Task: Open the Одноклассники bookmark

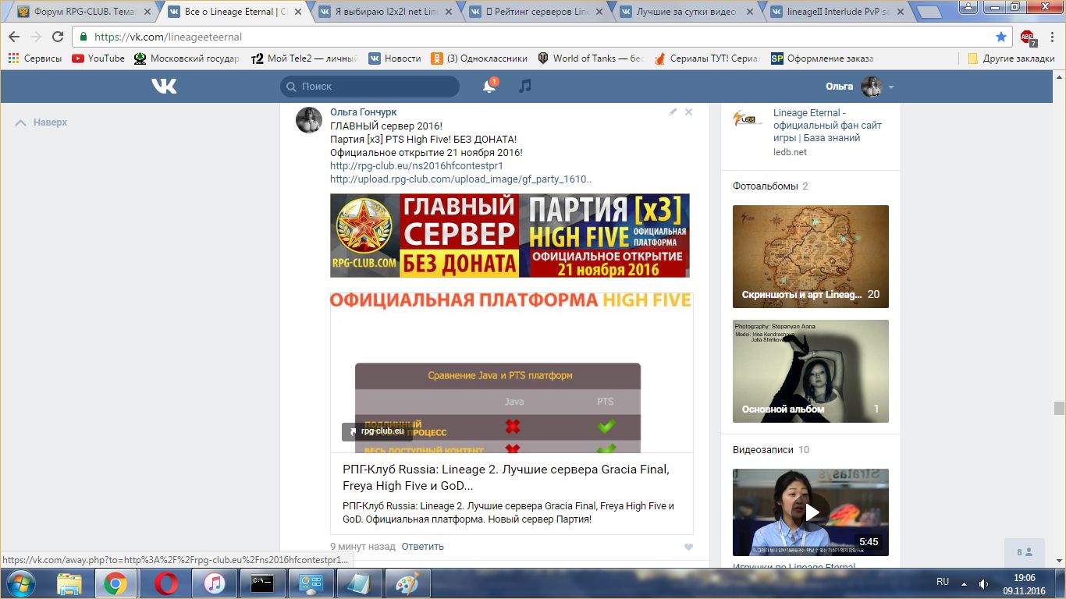Action: (479, 58)
